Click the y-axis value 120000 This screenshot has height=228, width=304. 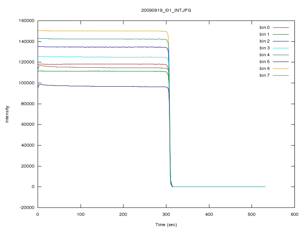pos(27,62)
